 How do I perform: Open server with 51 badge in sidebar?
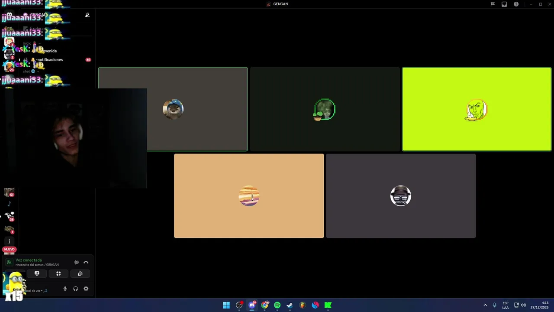(9, 192)
